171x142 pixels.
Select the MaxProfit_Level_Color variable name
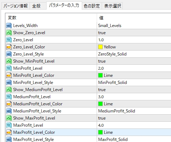coord(34,132)
